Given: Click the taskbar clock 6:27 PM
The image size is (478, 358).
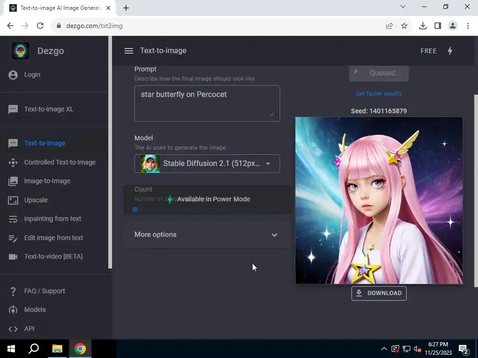Looking at the screenshot, I should pos(438,344).
